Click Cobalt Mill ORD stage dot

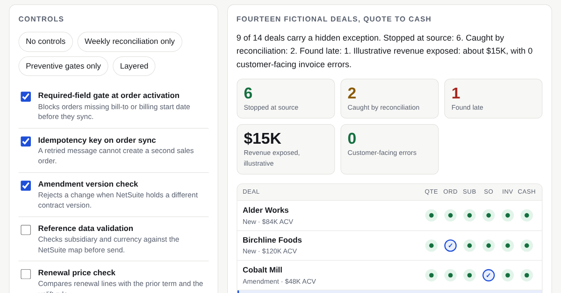450,275
